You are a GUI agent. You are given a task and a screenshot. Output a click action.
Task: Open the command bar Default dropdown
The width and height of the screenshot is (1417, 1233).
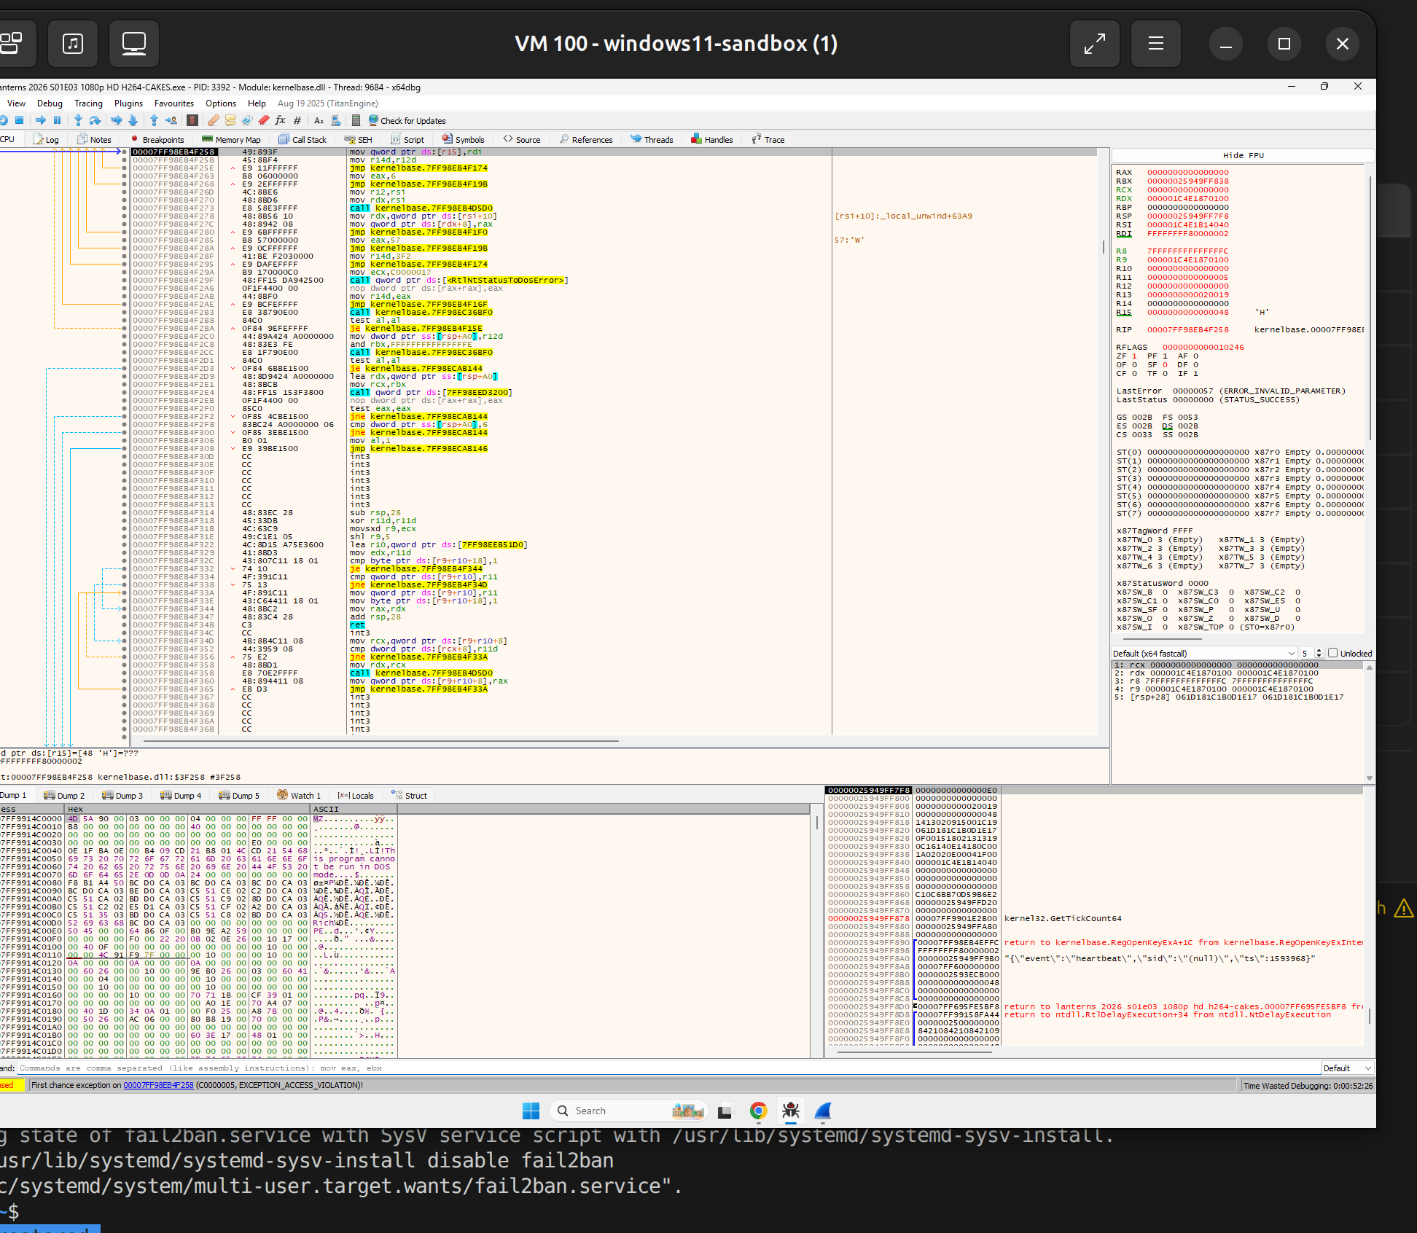point(1348,1068)
